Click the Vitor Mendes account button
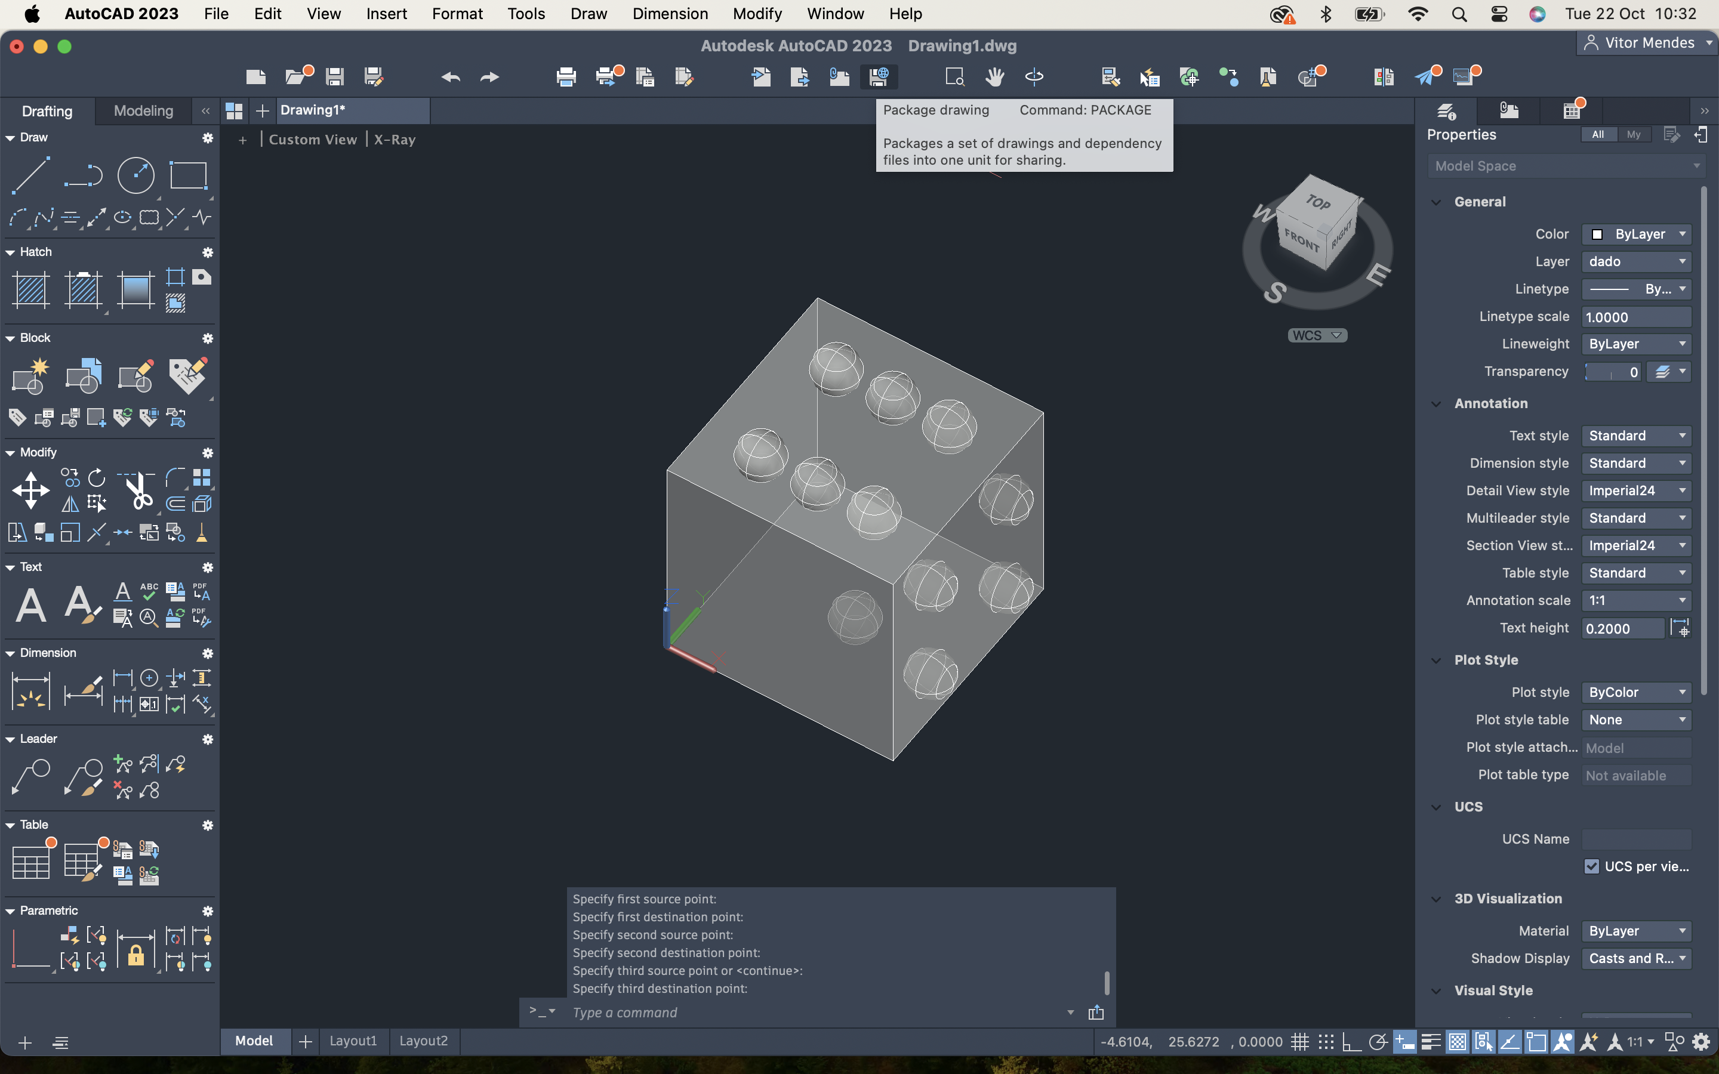This screenshot has width=1719, height=1074. pyautogui.click(x=1647, y=42)
